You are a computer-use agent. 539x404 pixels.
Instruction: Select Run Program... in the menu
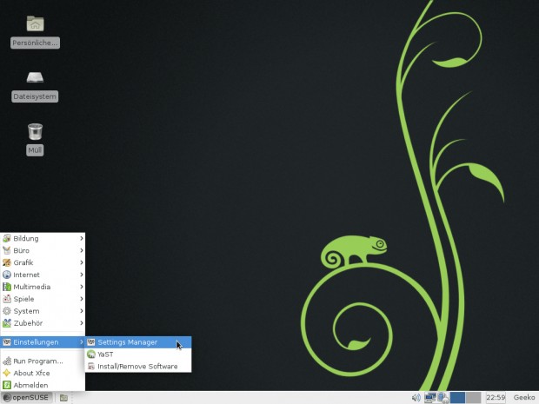click(43, 361)
